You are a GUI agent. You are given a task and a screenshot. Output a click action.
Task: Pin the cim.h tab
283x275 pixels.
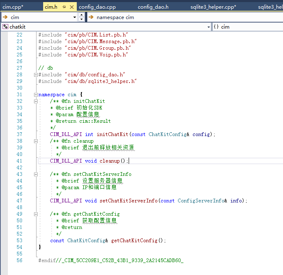pos(64,7)
